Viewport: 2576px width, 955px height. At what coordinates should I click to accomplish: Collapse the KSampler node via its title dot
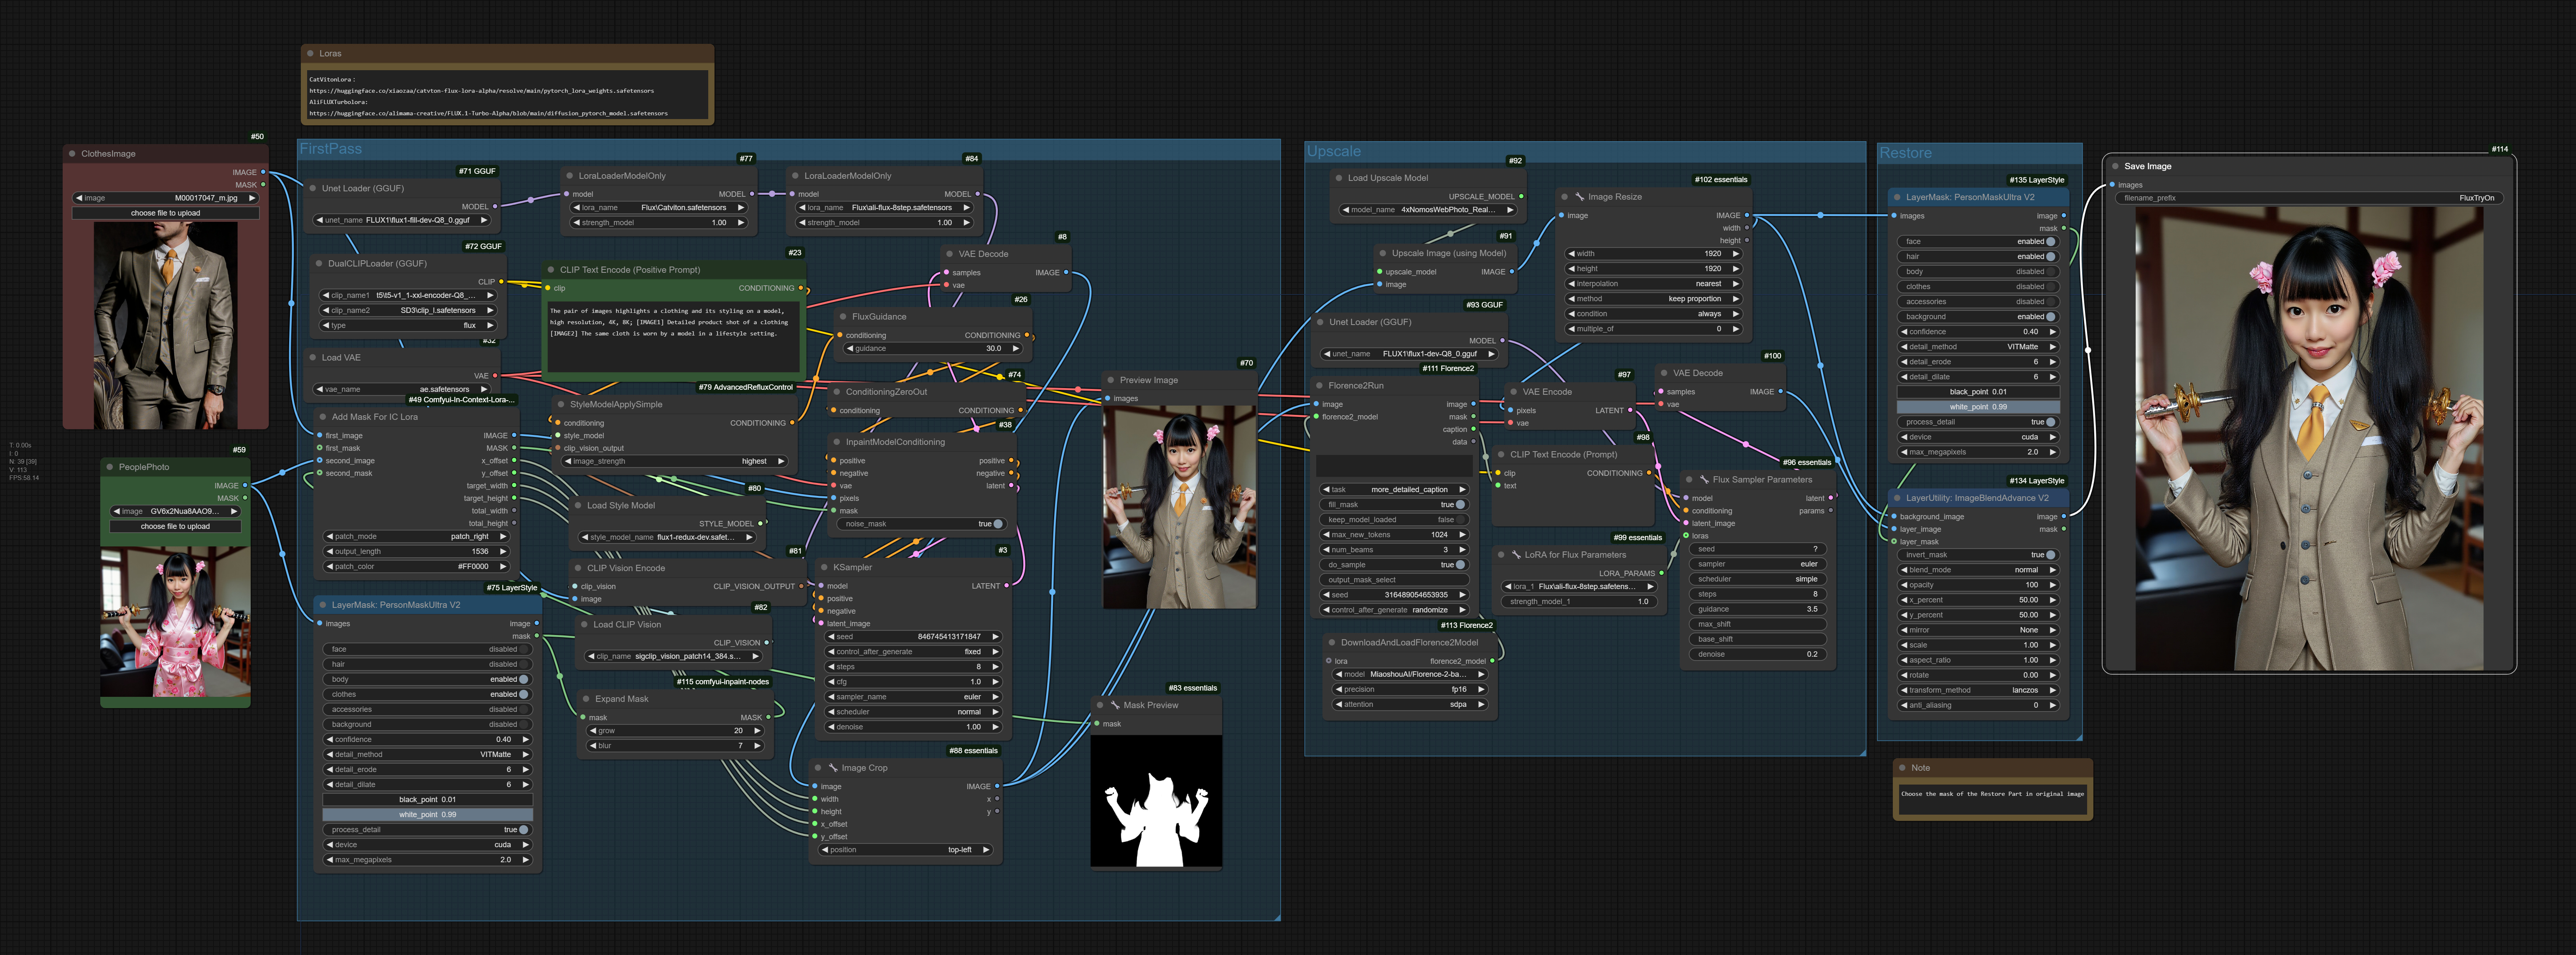823,567
